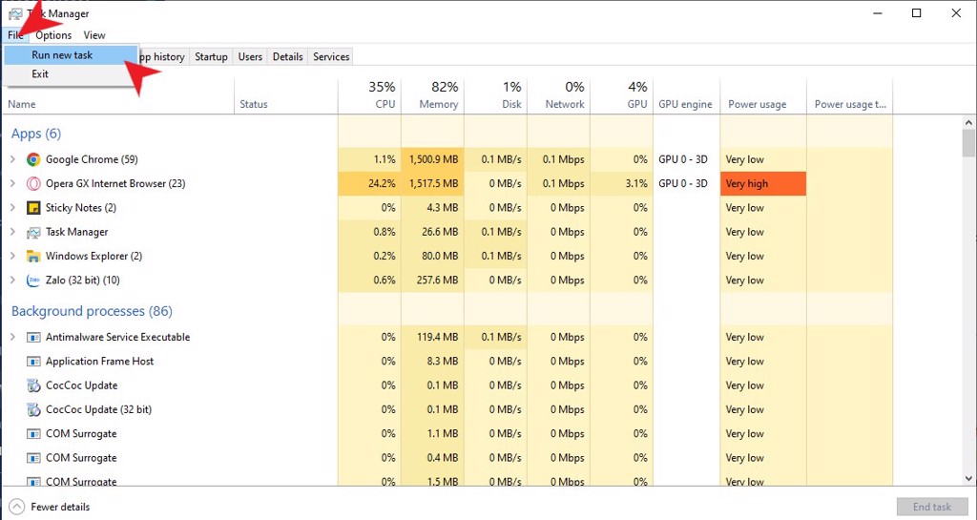Click Sticky Notes 4.3 MB memory cell
Screen dimensions: 977x520
432,207
